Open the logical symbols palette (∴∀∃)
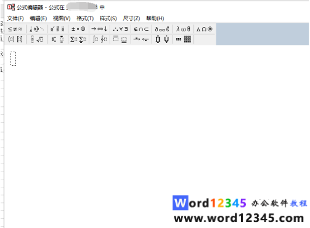 coord(120,29)
